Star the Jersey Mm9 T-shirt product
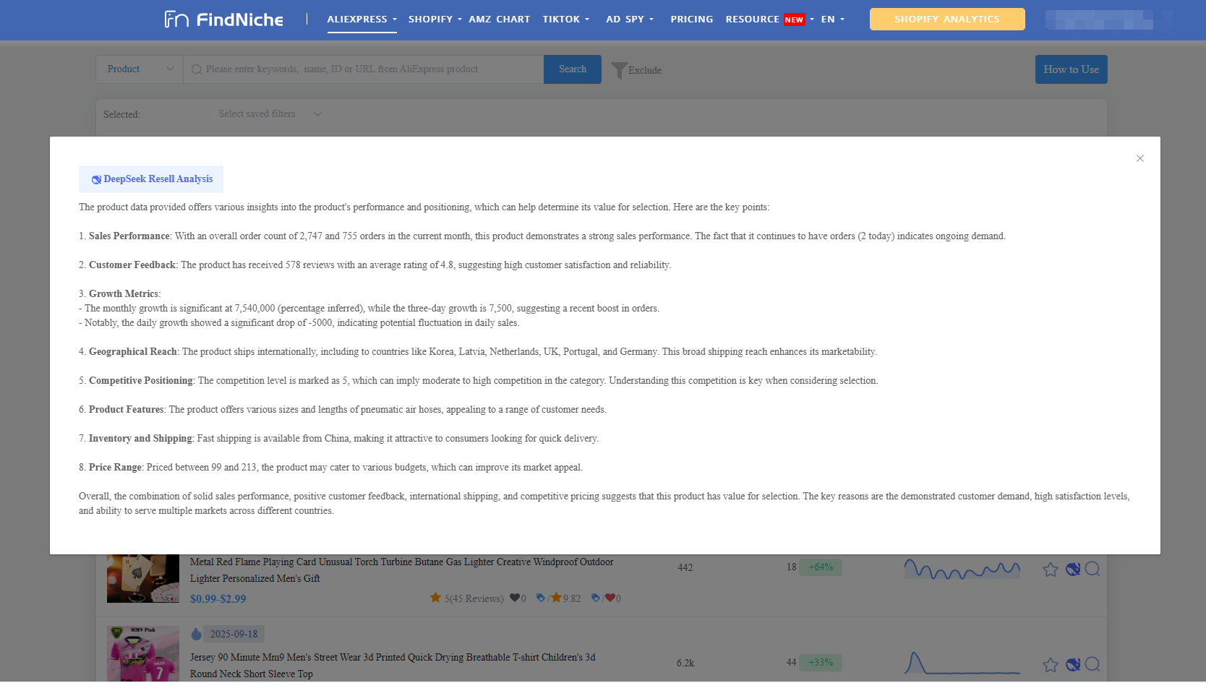Viewport: 1206px width, 683px height. [1051, 664]
